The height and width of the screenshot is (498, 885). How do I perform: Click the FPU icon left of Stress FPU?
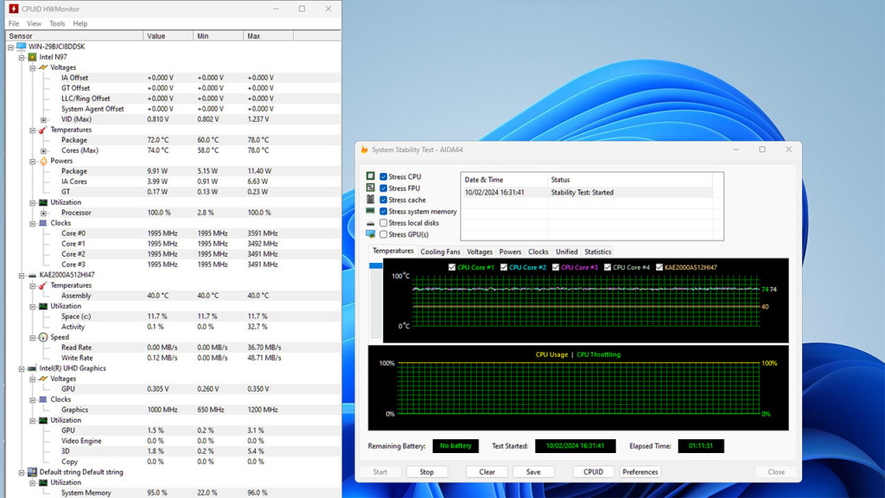370,188
